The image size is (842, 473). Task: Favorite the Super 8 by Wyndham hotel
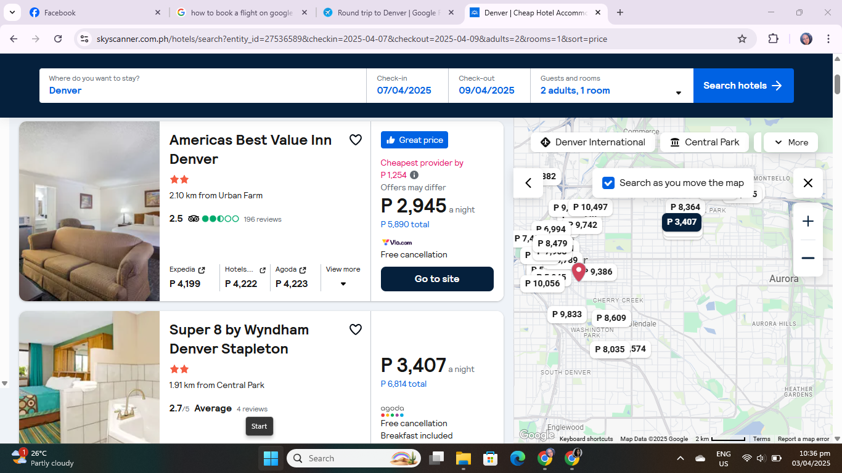[x=356, y=329]
